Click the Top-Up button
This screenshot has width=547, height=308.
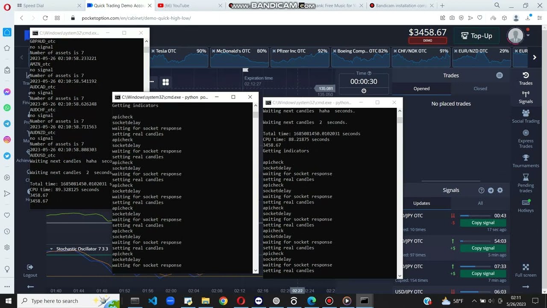477,36
